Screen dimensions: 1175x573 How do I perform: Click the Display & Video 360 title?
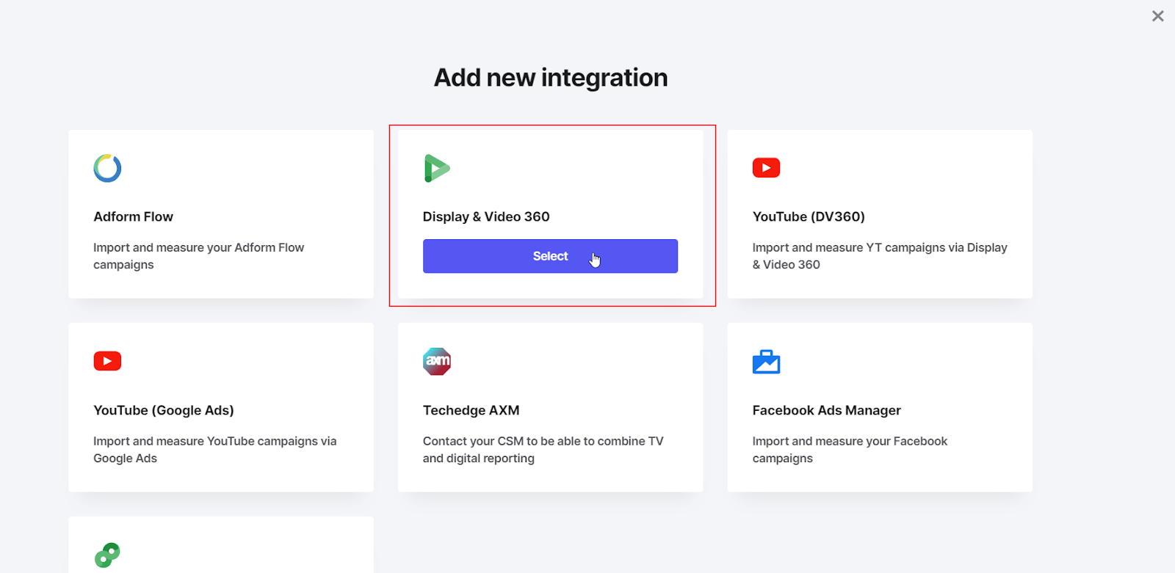pyautogui.click(x=486, y=216)
